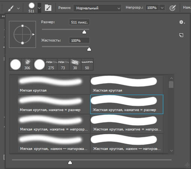Viewport: 191px width, 169px height.
Task: Collapse the brush preset picker arrow
Action: 39,8
